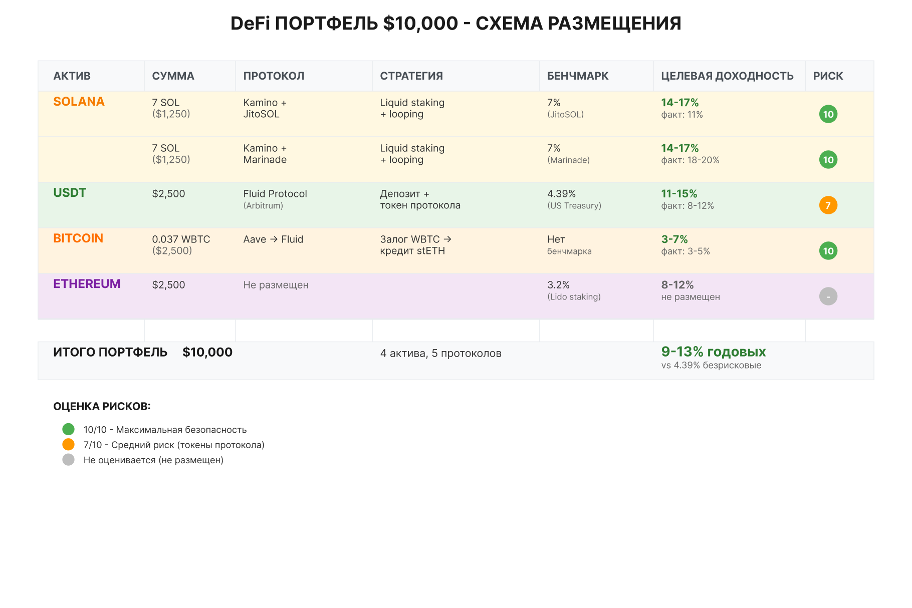Click the Залог WBTC → кредит stETH strategy
Viewport: 912px width, 608px height.
[x=415, y=245]
